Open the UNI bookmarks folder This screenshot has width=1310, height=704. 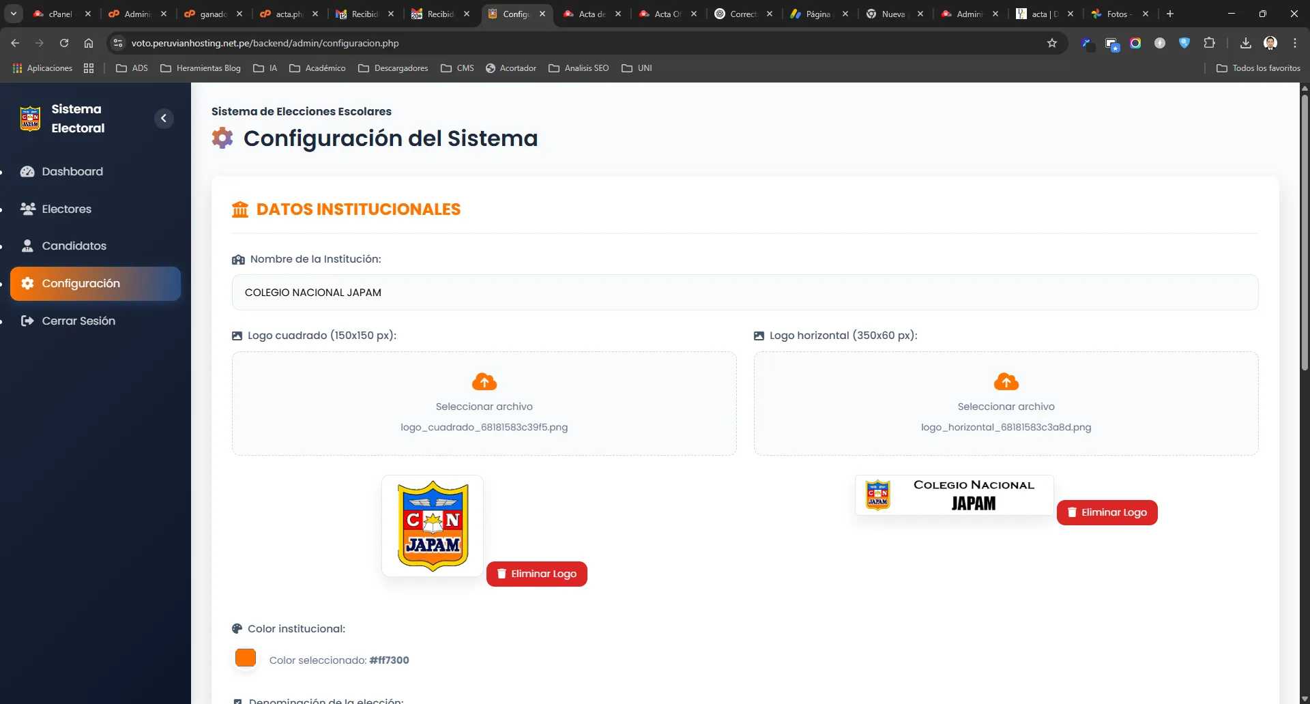(637, 68)
